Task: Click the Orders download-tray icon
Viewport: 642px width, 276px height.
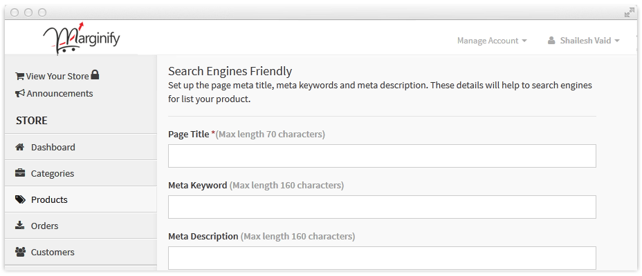Action: [x=19, y=226]
